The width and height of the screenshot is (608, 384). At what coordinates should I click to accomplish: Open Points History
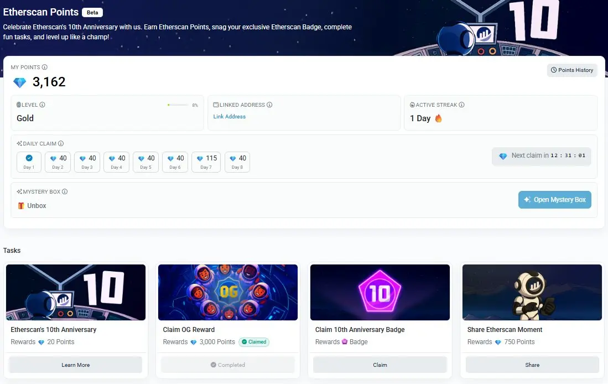coord(572,70)
